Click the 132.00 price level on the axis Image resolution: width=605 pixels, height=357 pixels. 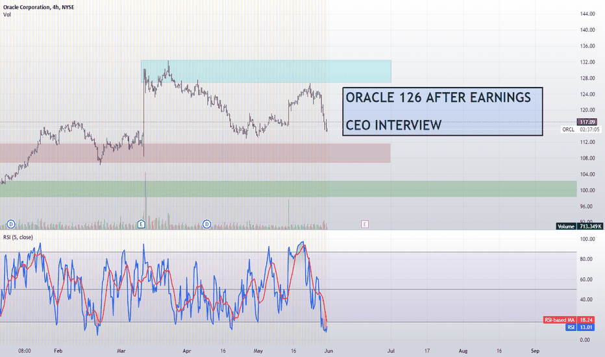click(587, 62)
